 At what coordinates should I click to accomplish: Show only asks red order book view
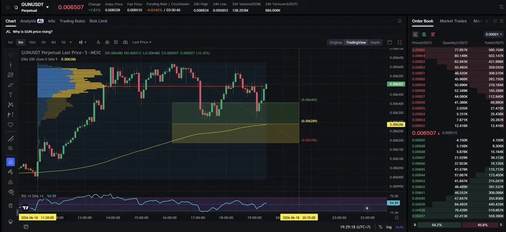[433, 34]
